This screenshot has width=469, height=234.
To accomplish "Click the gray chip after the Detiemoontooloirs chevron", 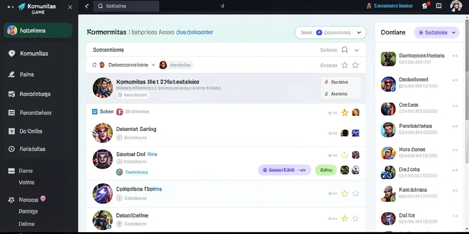I will coord(180,65).
